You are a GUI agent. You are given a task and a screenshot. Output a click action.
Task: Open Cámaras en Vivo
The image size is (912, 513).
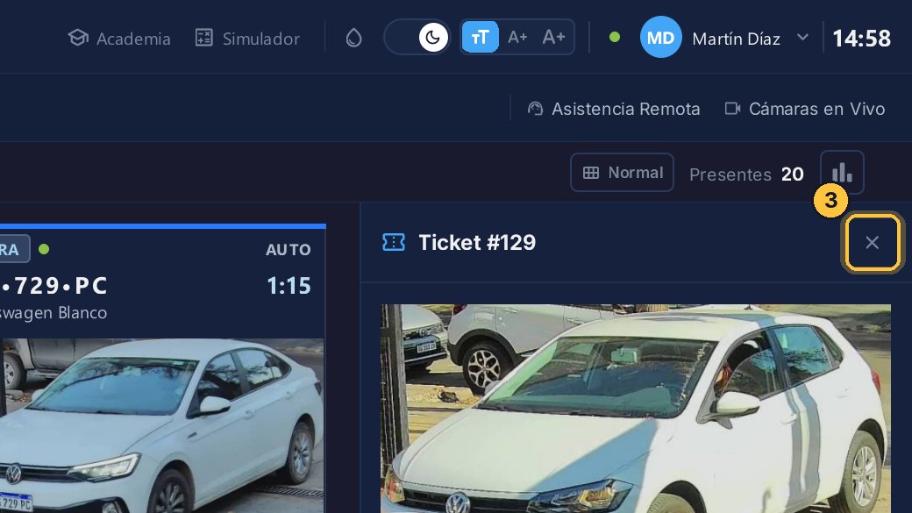(x=805, y=109)
